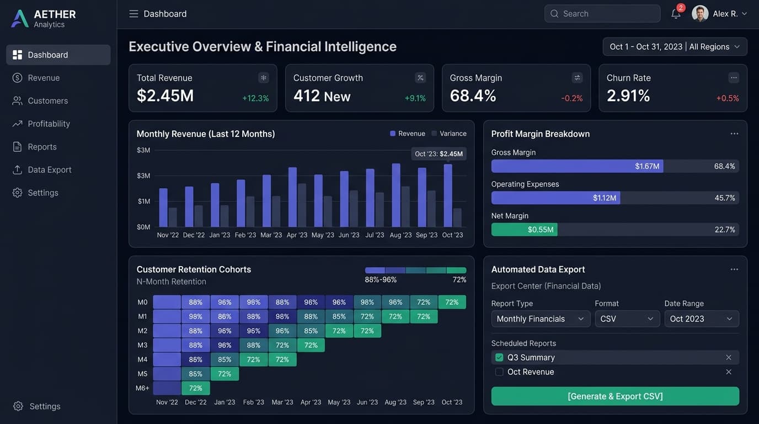Screen dimensions: 759x424
Task: Click the Customer Retention Cohorts heading
Action: 194,269
